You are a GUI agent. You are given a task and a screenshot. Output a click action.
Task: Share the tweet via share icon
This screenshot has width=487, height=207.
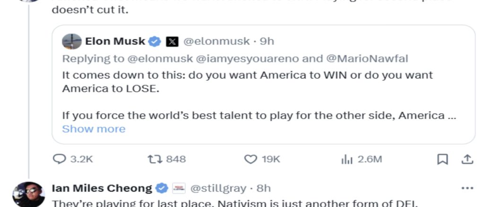pos(467,160)
